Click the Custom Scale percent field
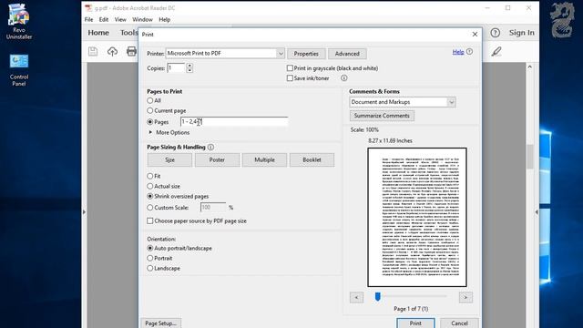583x328 pixels. [212, 208]
